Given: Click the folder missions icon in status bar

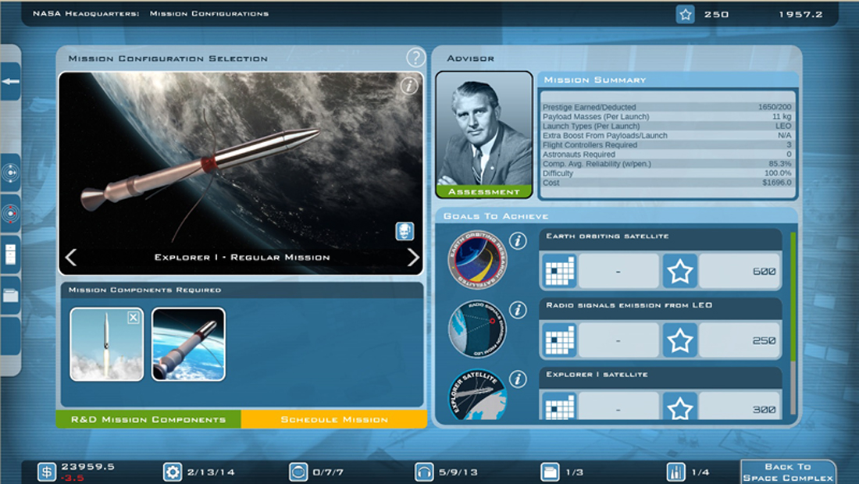Looking at the screenshot, I should [550, 472].
